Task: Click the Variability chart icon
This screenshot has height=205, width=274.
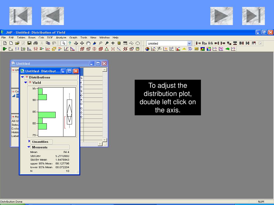Action: point(172,49)
